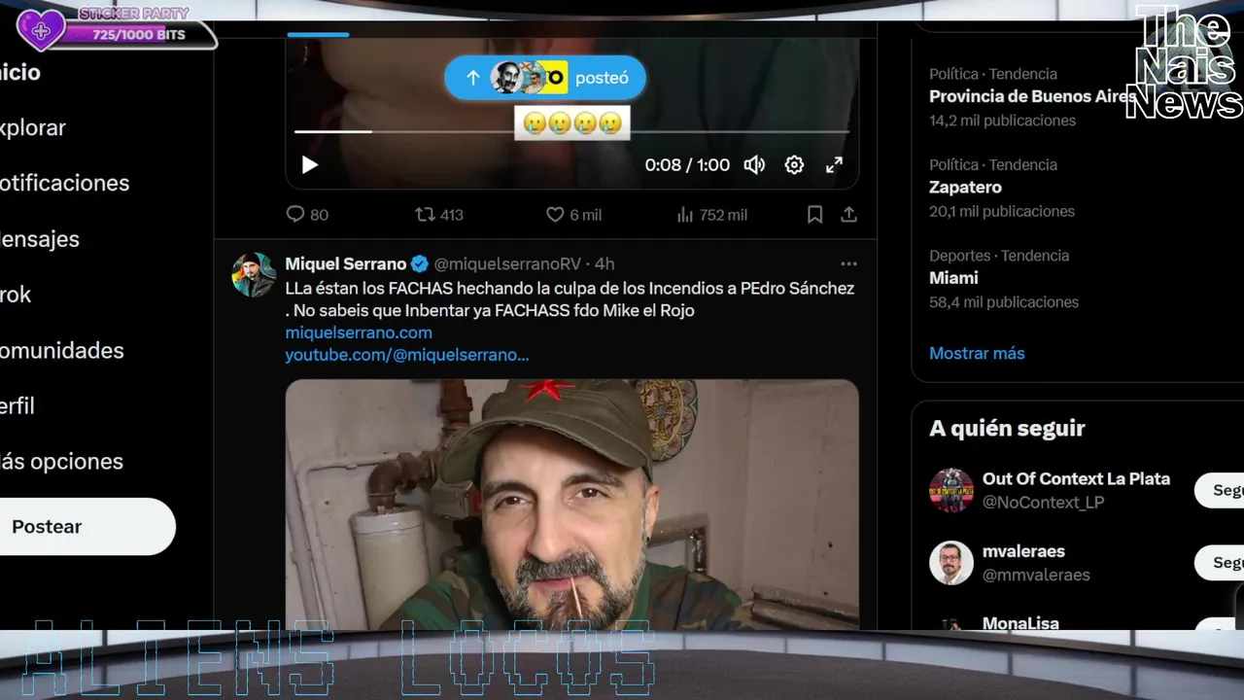The height and width of the screenshot is (700, 1244).
Task: Follow Out Of Context La Plata
Action: [x=1221, y=490]
